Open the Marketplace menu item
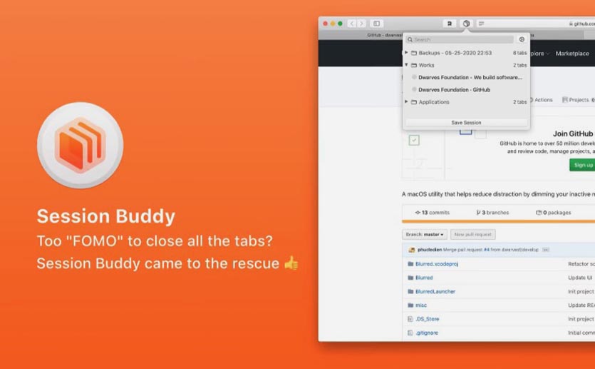Viewport: 595px width, 369px height. 572,54
